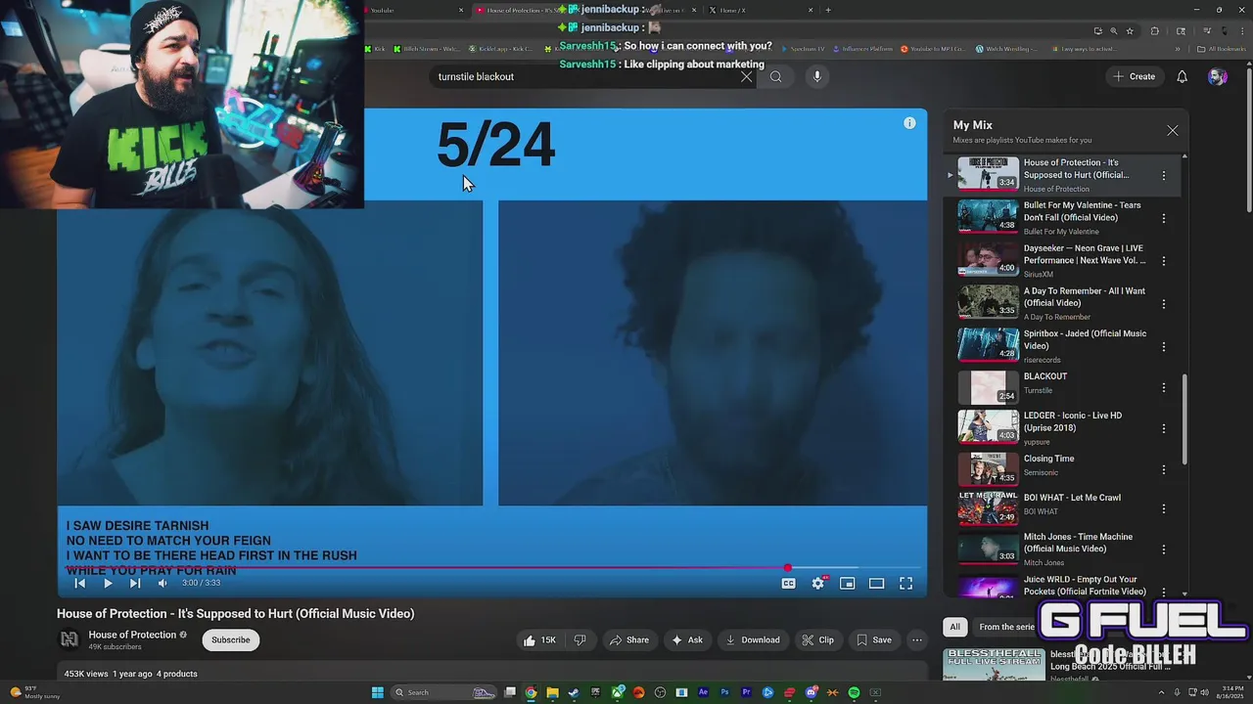
Task: Open options for the House of Protection playlist item
Action: coord(1164,176)
